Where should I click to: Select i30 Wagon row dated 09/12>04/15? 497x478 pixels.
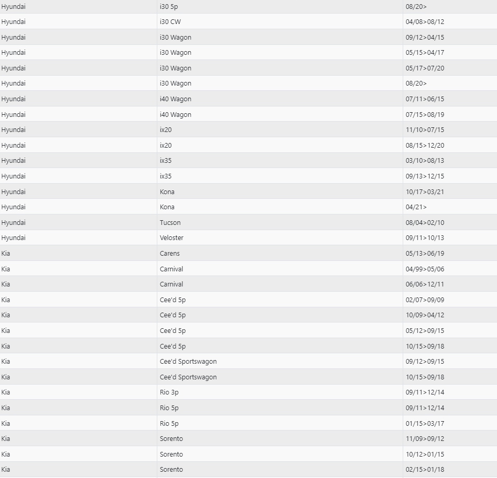click(x=249, y=37)
